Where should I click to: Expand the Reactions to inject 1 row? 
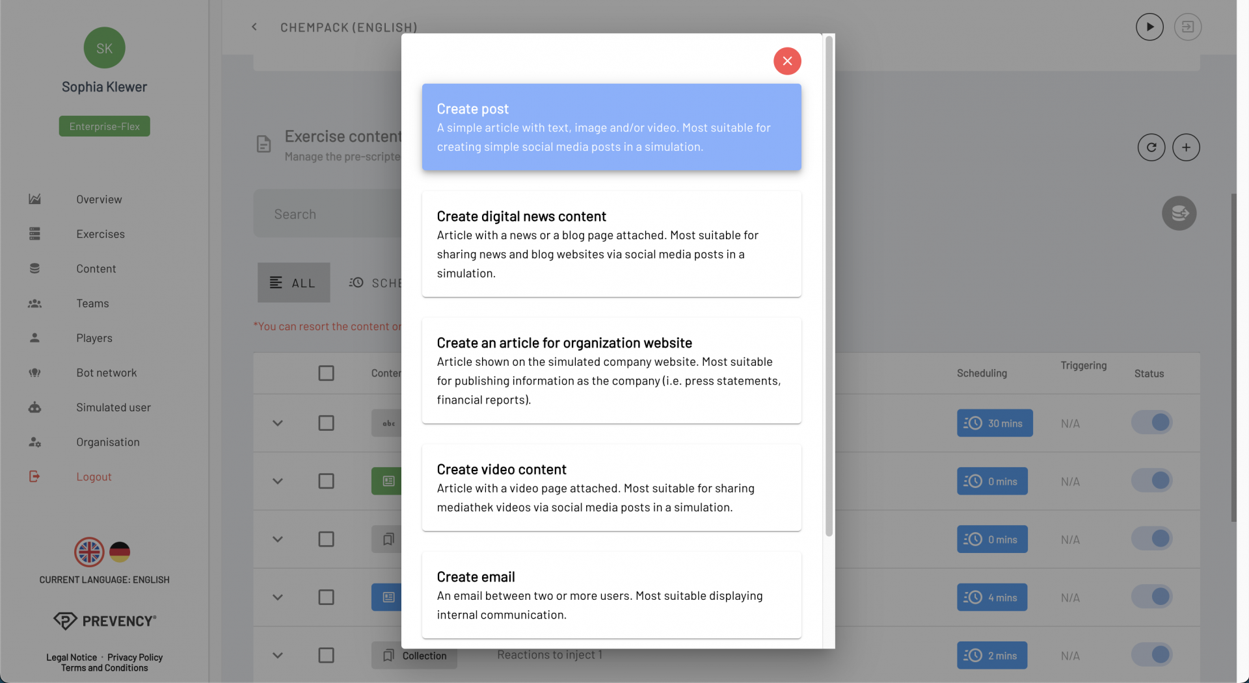coord(278,655)
